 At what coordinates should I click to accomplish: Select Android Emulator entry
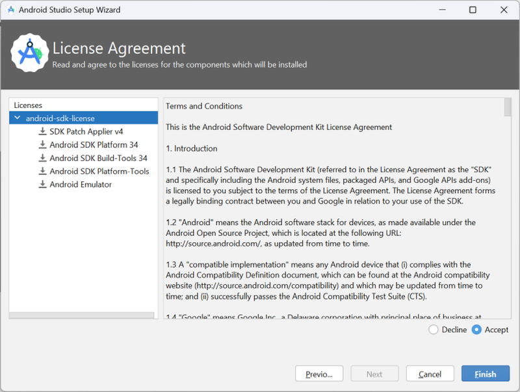[x=81, y=185]
